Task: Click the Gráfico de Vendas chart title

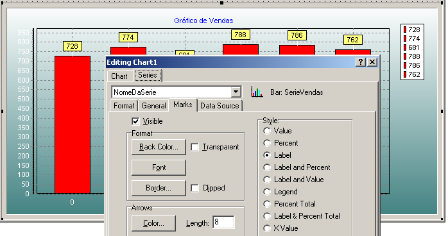Action: (x=203, y=21)
